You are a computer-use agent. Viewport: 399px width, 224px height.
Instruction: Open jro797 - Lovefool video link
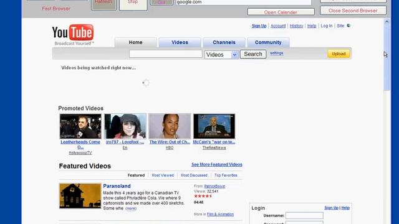click(125, 142)
